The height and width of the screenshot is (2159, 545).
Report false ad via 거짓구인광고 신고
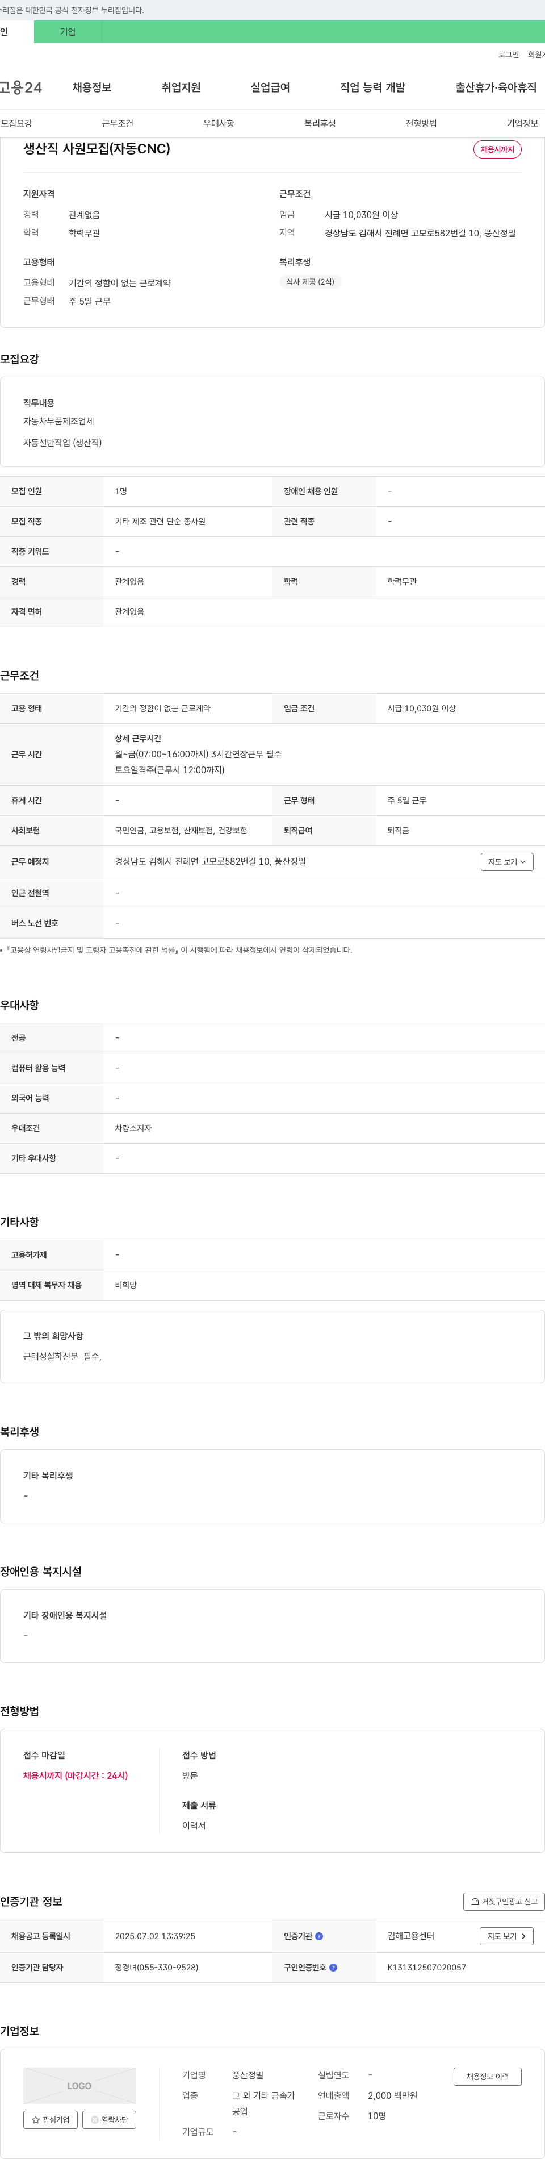click(504, 1902)
